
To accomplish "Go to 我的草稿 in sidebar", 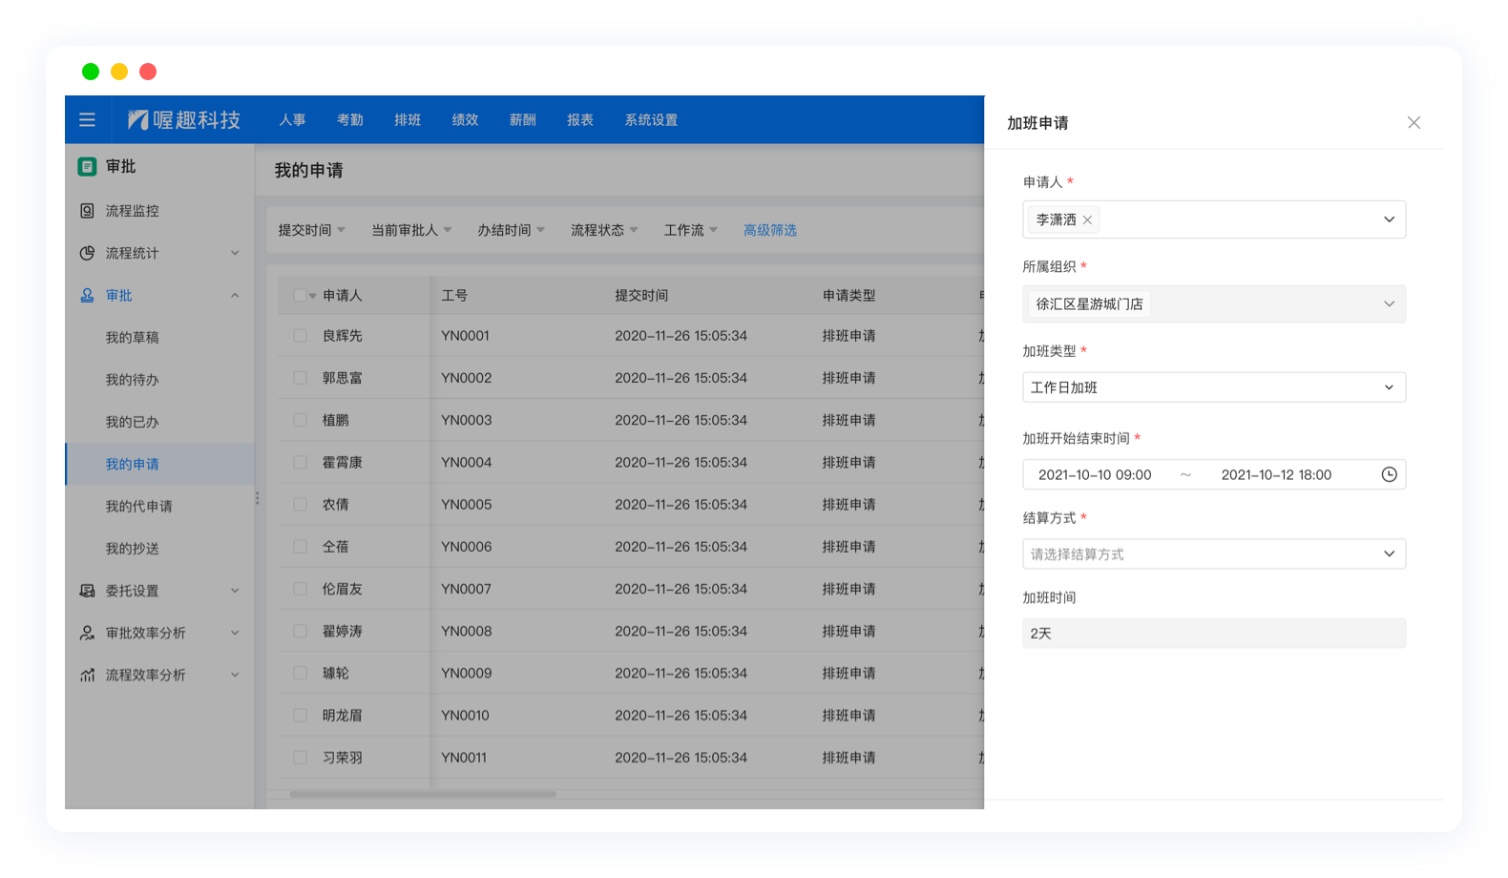I will (x=133, y=337).
